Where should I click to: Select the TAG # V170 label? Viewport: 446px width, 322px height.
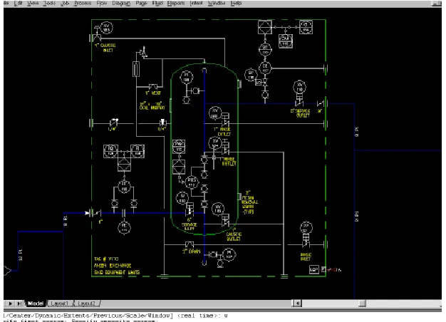tap(106, 259)
